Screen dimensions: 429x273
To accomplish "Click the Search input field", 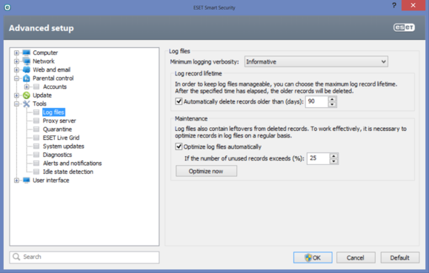I will [x=84, y=257].
